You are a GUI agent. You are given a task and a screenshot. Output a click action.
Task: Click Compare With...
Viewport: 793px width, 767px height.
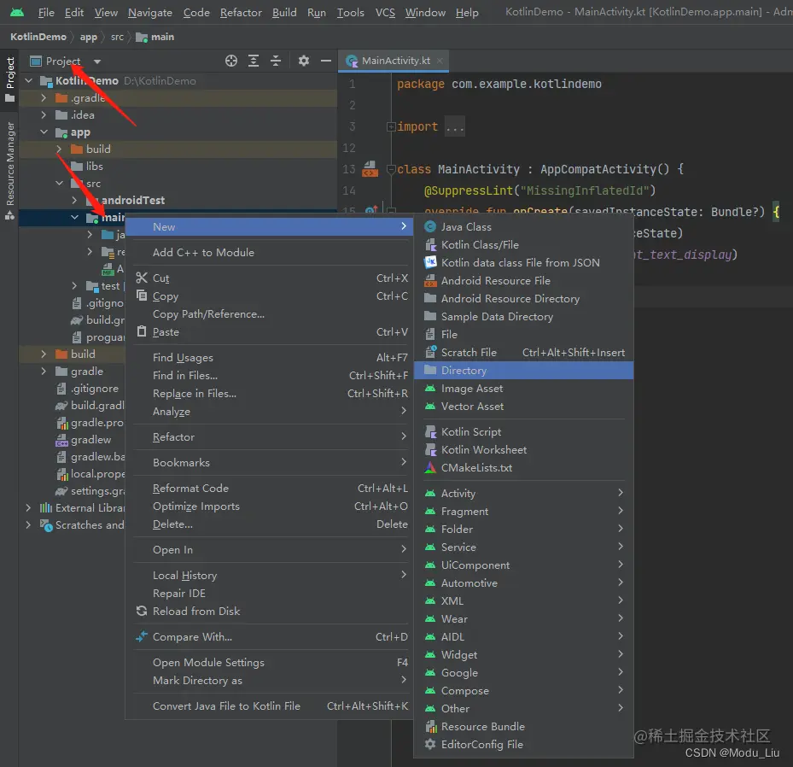click(270, 637)
